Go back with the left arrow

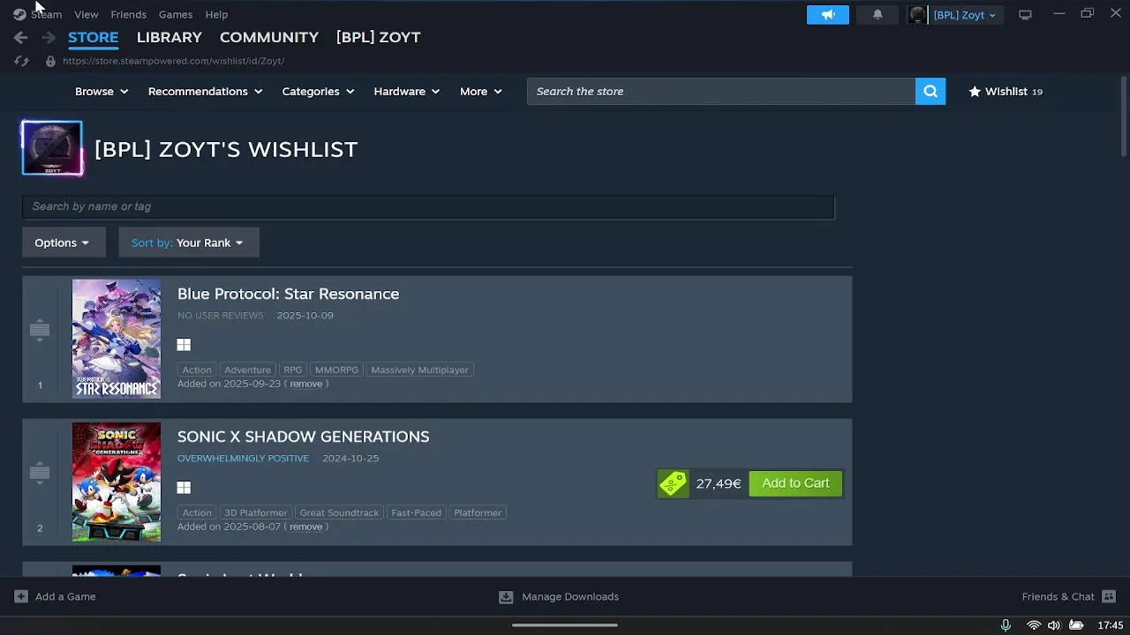coord(20,37)
